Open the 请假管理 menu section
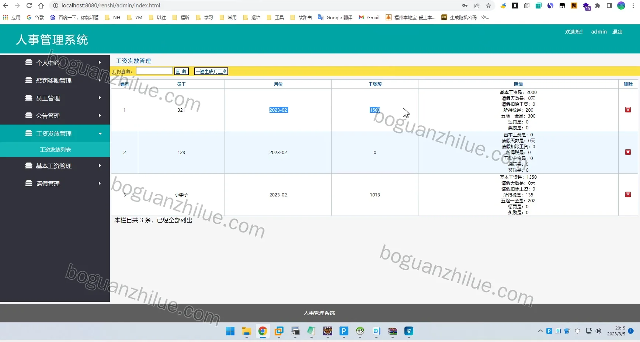Screen dimensions: 640x342 [55, 183]
